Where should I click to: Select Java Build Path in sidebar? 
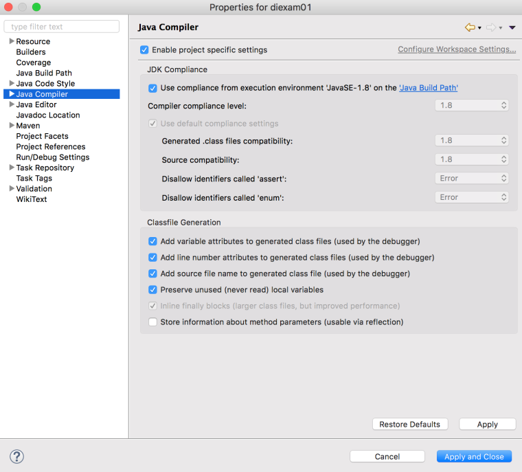[44, 73]
